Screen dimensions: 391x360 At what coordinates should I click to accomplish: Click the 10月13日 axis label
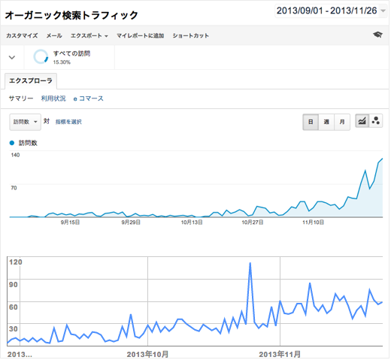(x=192, y=222)
